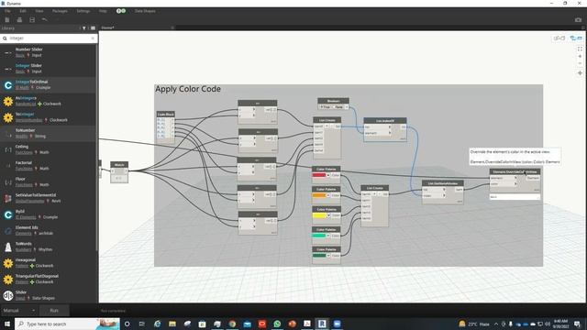Open the View menu
This screenshot has width=587, height=330.
[39, 11]
